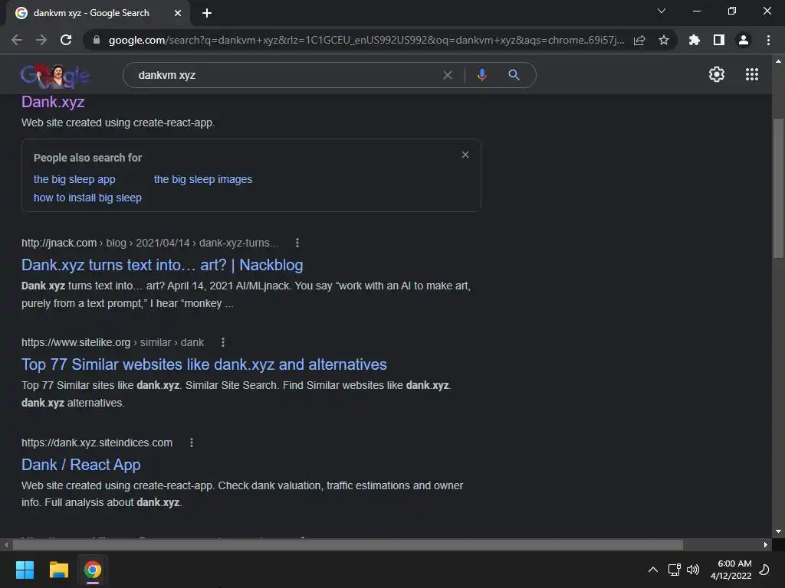Open 'Top 77 Similar websites like dank.xyz'

pyautogui.click(x=204, y=364)
